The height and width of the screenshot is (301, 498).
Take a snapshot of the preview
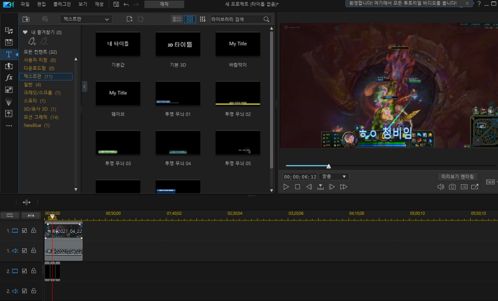[452, 187]
